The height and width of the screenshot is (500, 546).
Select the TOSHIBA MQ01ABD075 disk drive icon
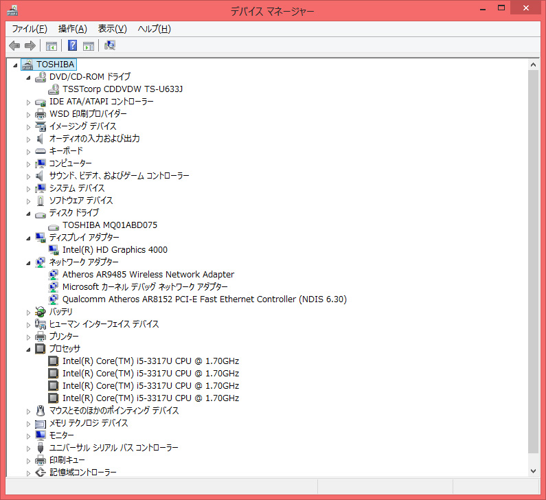click(54, 225)
